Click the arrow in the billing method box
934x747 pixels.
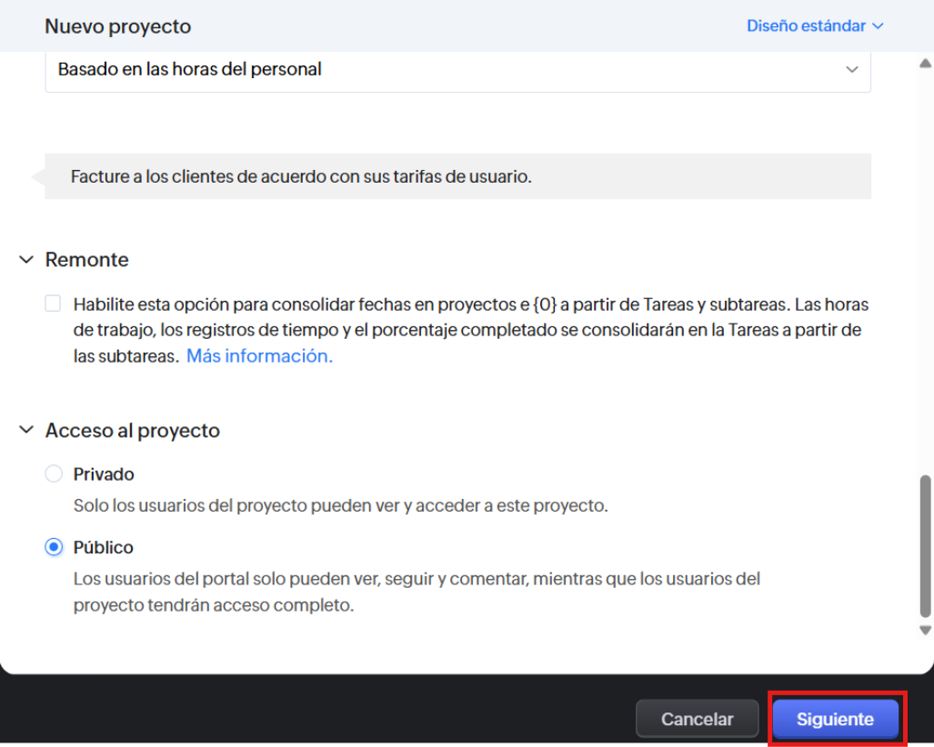tap(851, 69)
